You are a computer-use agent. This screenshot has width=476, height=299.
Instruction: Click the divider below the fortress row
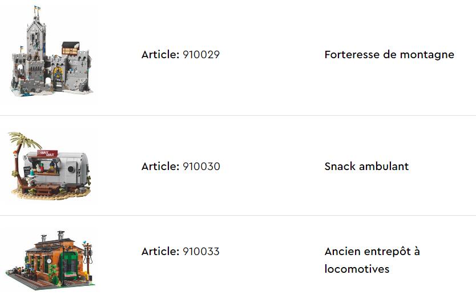pyautogui.click(x=238, y=115)
